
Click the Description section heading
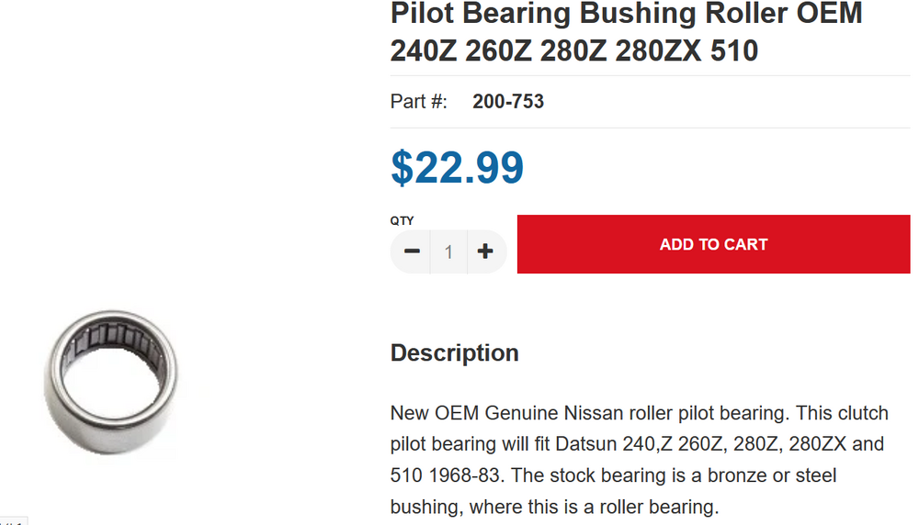click(455, 353)
